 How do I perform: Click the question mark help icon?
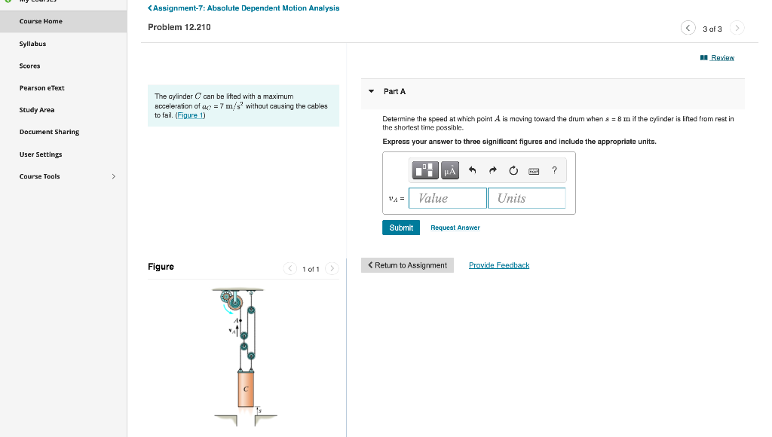(554, 170)
